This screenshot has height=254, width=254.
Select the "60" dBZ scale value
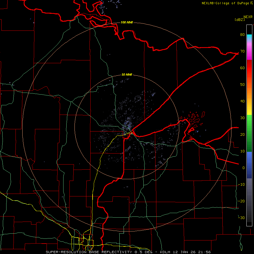242,68
